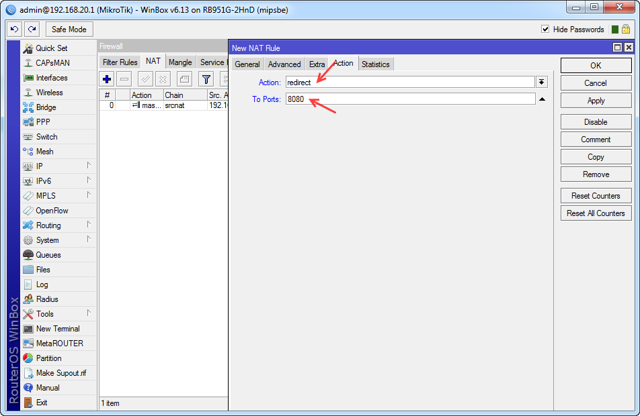Click the filter funnel icon

point(206,79)
